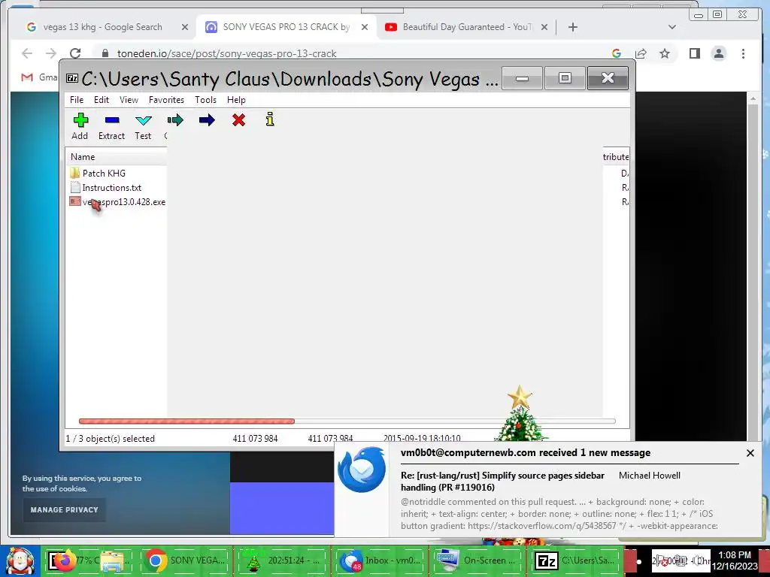
Task: Click the Santa Start button
Action: pyautogui.click(x=20, y=560)
